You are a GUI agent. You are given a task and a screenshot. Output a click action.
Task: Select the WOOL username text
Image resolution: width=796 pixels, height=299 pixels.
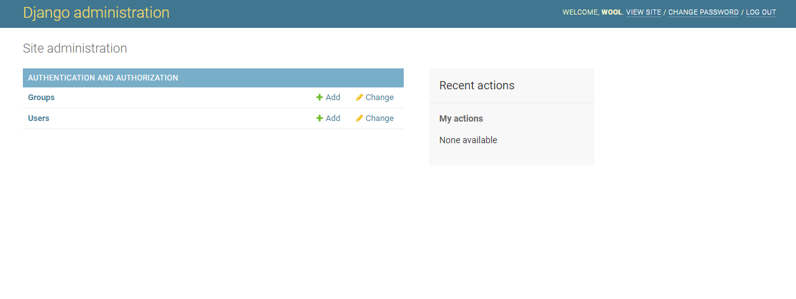coord(612,12)
